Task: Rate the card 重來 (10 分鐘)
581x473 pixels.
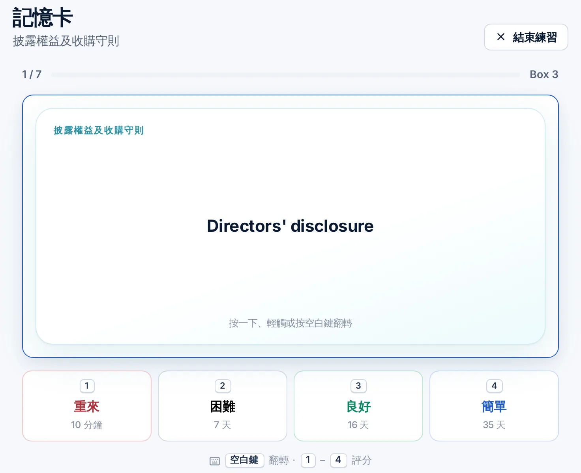Action: [87, 406]
